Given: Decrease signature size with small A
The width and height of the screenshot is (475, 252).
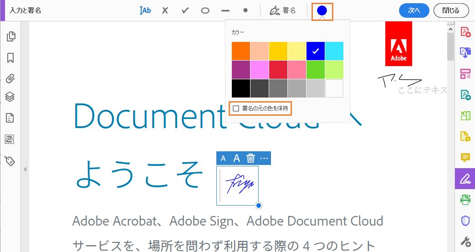Looking at the screenshot, I should coord(223,158).
